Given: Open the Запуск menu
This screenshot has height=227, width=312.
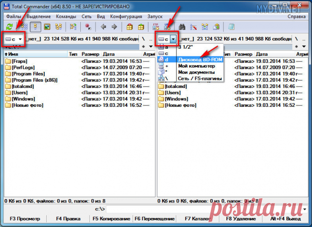Looking at the screenshot, I should click(155, 17).
